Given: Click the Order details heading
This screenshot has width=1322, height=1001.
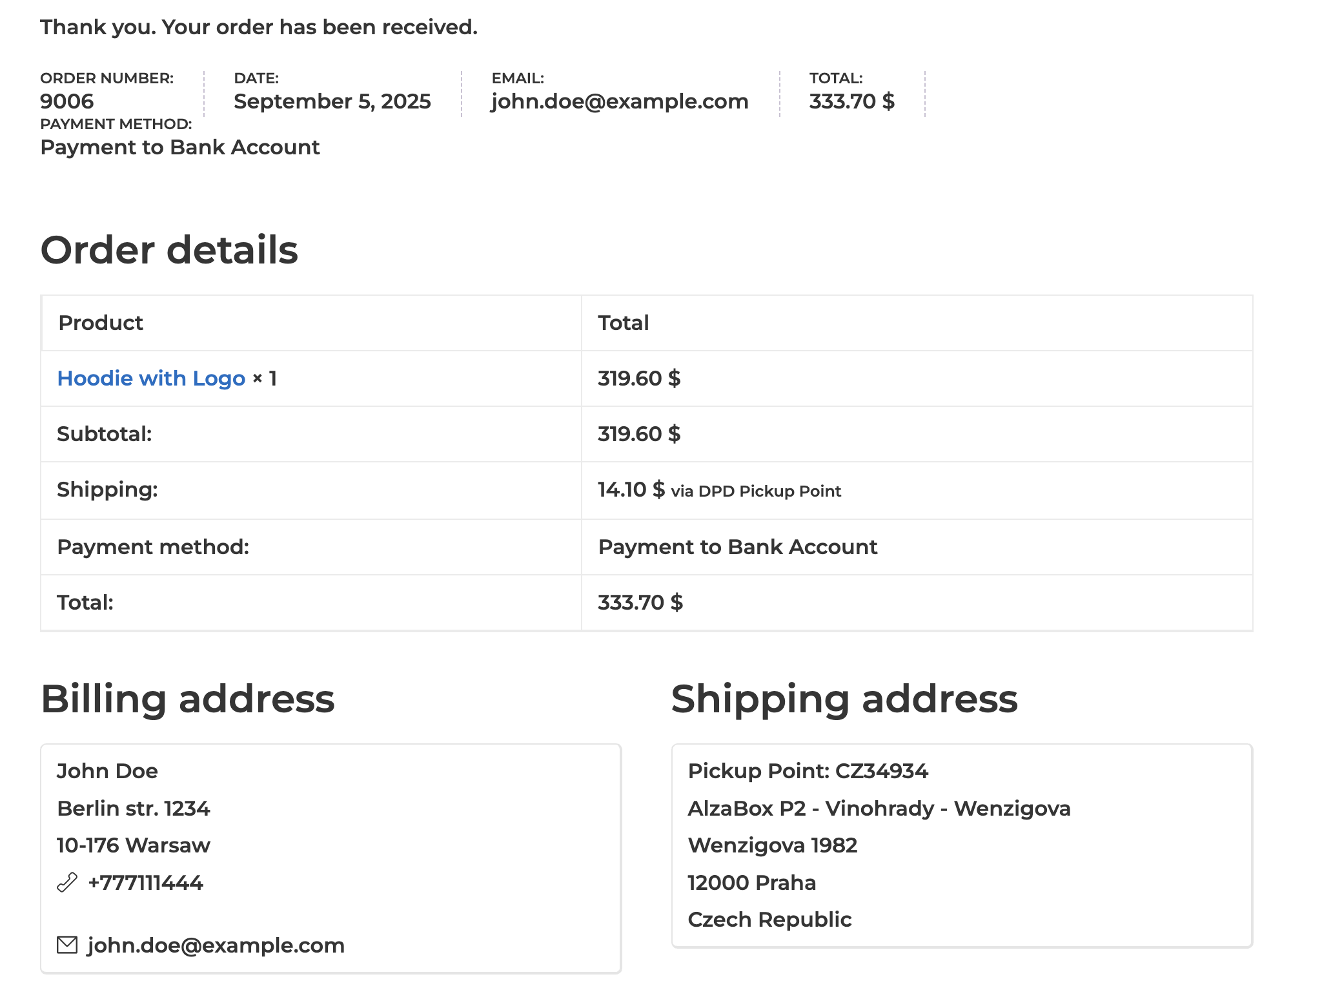Looking at the screenshot, I should click(x=169, y=250).
